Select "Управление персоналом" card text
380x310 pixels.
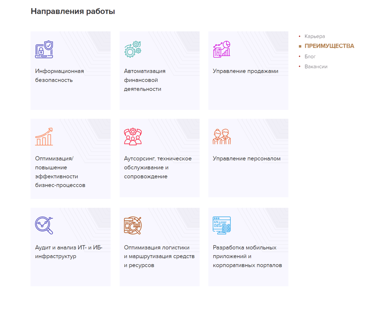pyautogui.click(x=246, y=159)
